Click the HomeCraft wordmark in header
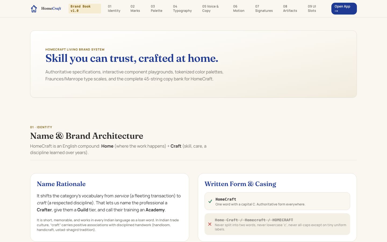Screen dimensions: 387x242 [51, 9]
